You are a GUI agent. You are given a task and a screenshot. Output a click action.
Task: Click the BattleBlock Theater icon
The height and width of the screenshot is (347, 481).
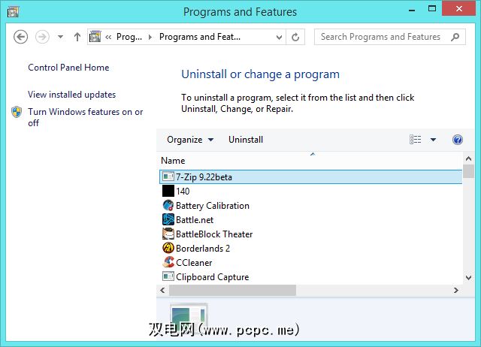coord(168,234)
